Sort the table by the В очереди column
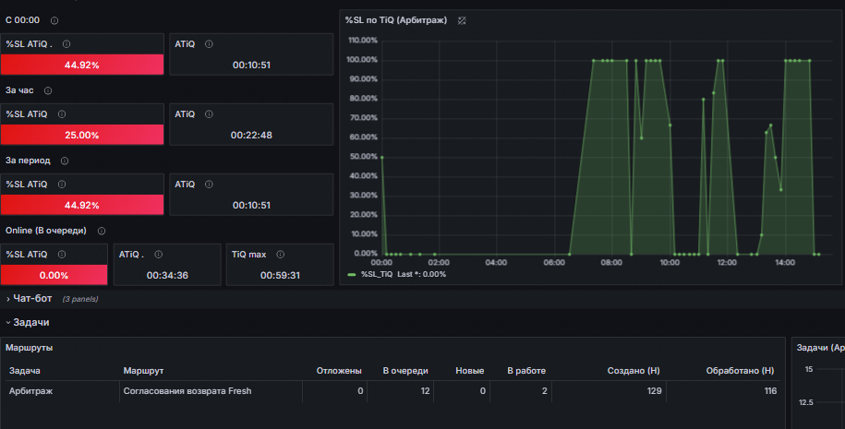Viewport: 845px width, 429px height. tap(405, 370)
